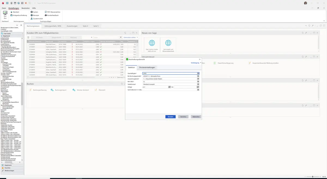Click the Anlage bis input field

[x=185, y=87]
